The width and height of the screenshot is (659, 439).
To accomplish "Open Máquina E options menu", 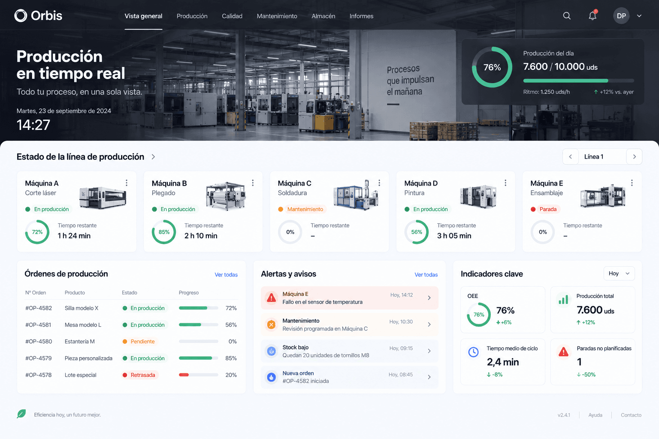I will tap(632, 183).
